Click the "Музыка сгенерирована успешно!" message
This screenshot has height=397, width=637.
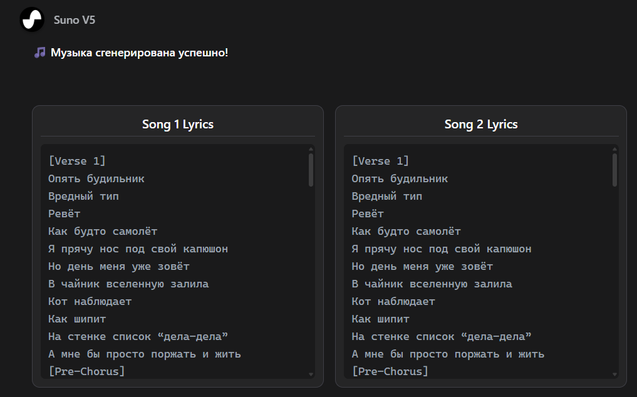(x=139, y=53)
